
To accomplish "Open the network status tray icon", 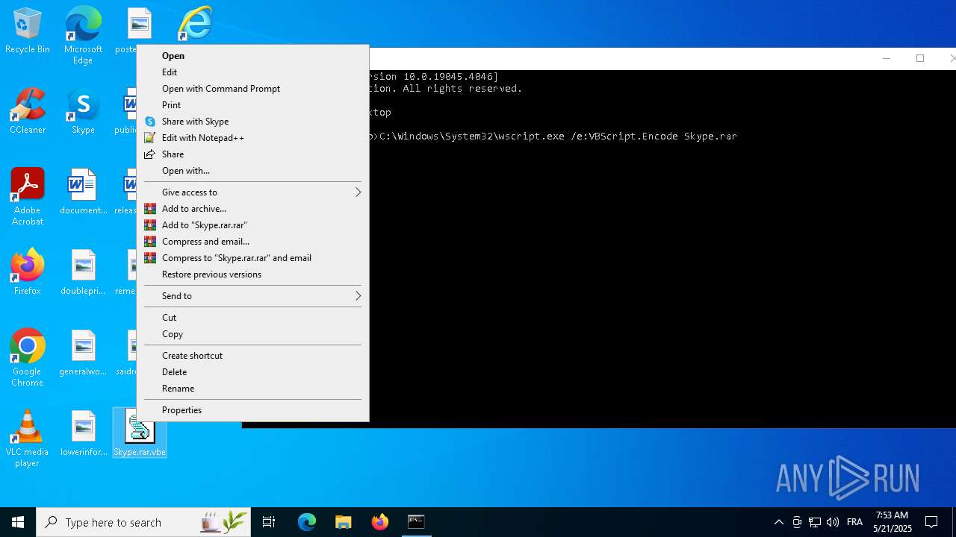I will coord(815,522).
